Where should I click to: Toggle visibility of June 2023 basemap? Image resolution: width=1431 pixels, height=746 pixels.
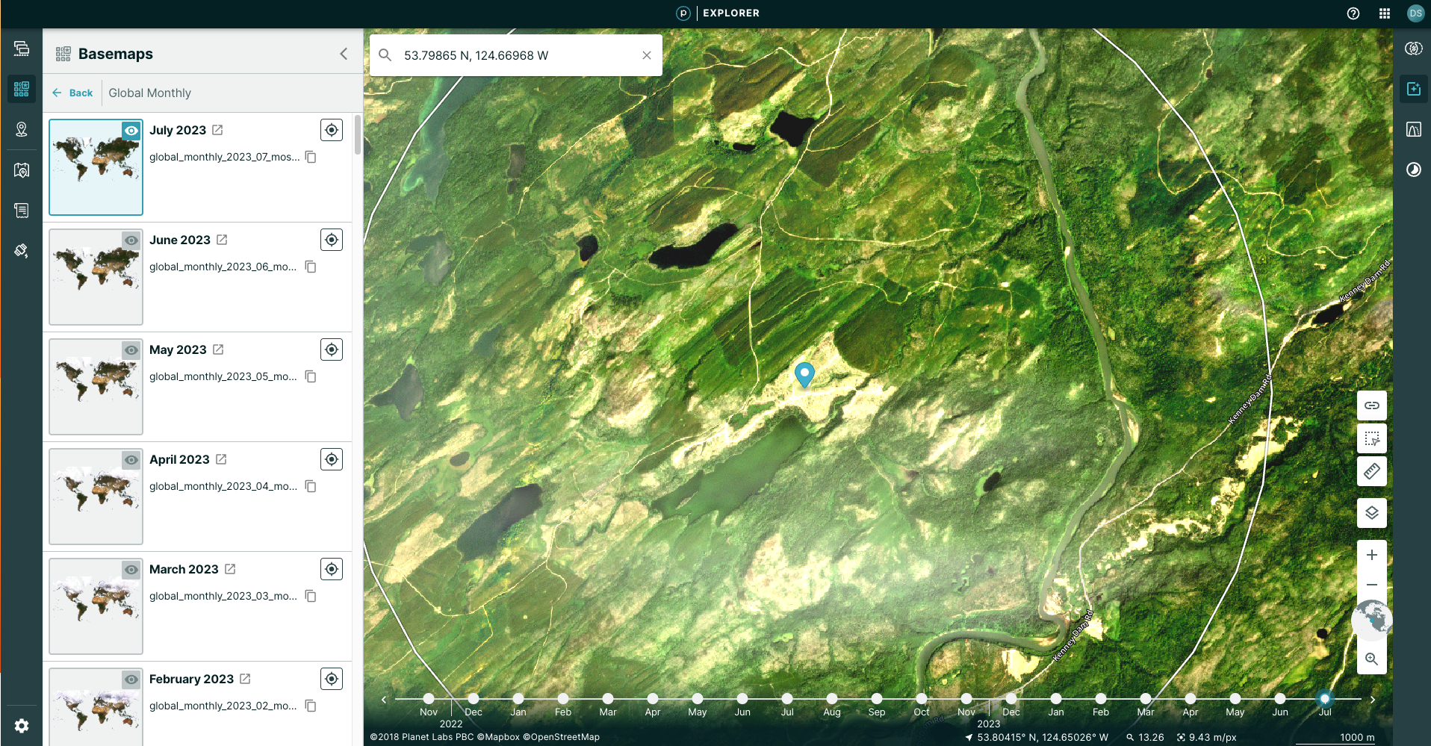click(131, 240)
